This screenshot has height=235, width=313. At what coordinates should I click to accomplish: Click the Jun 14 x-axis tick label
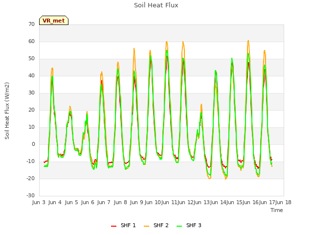[x=218, y=202]
